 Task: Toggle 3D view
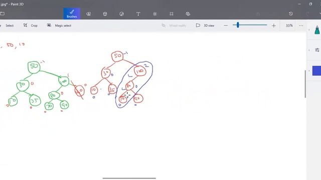point(205,25)
